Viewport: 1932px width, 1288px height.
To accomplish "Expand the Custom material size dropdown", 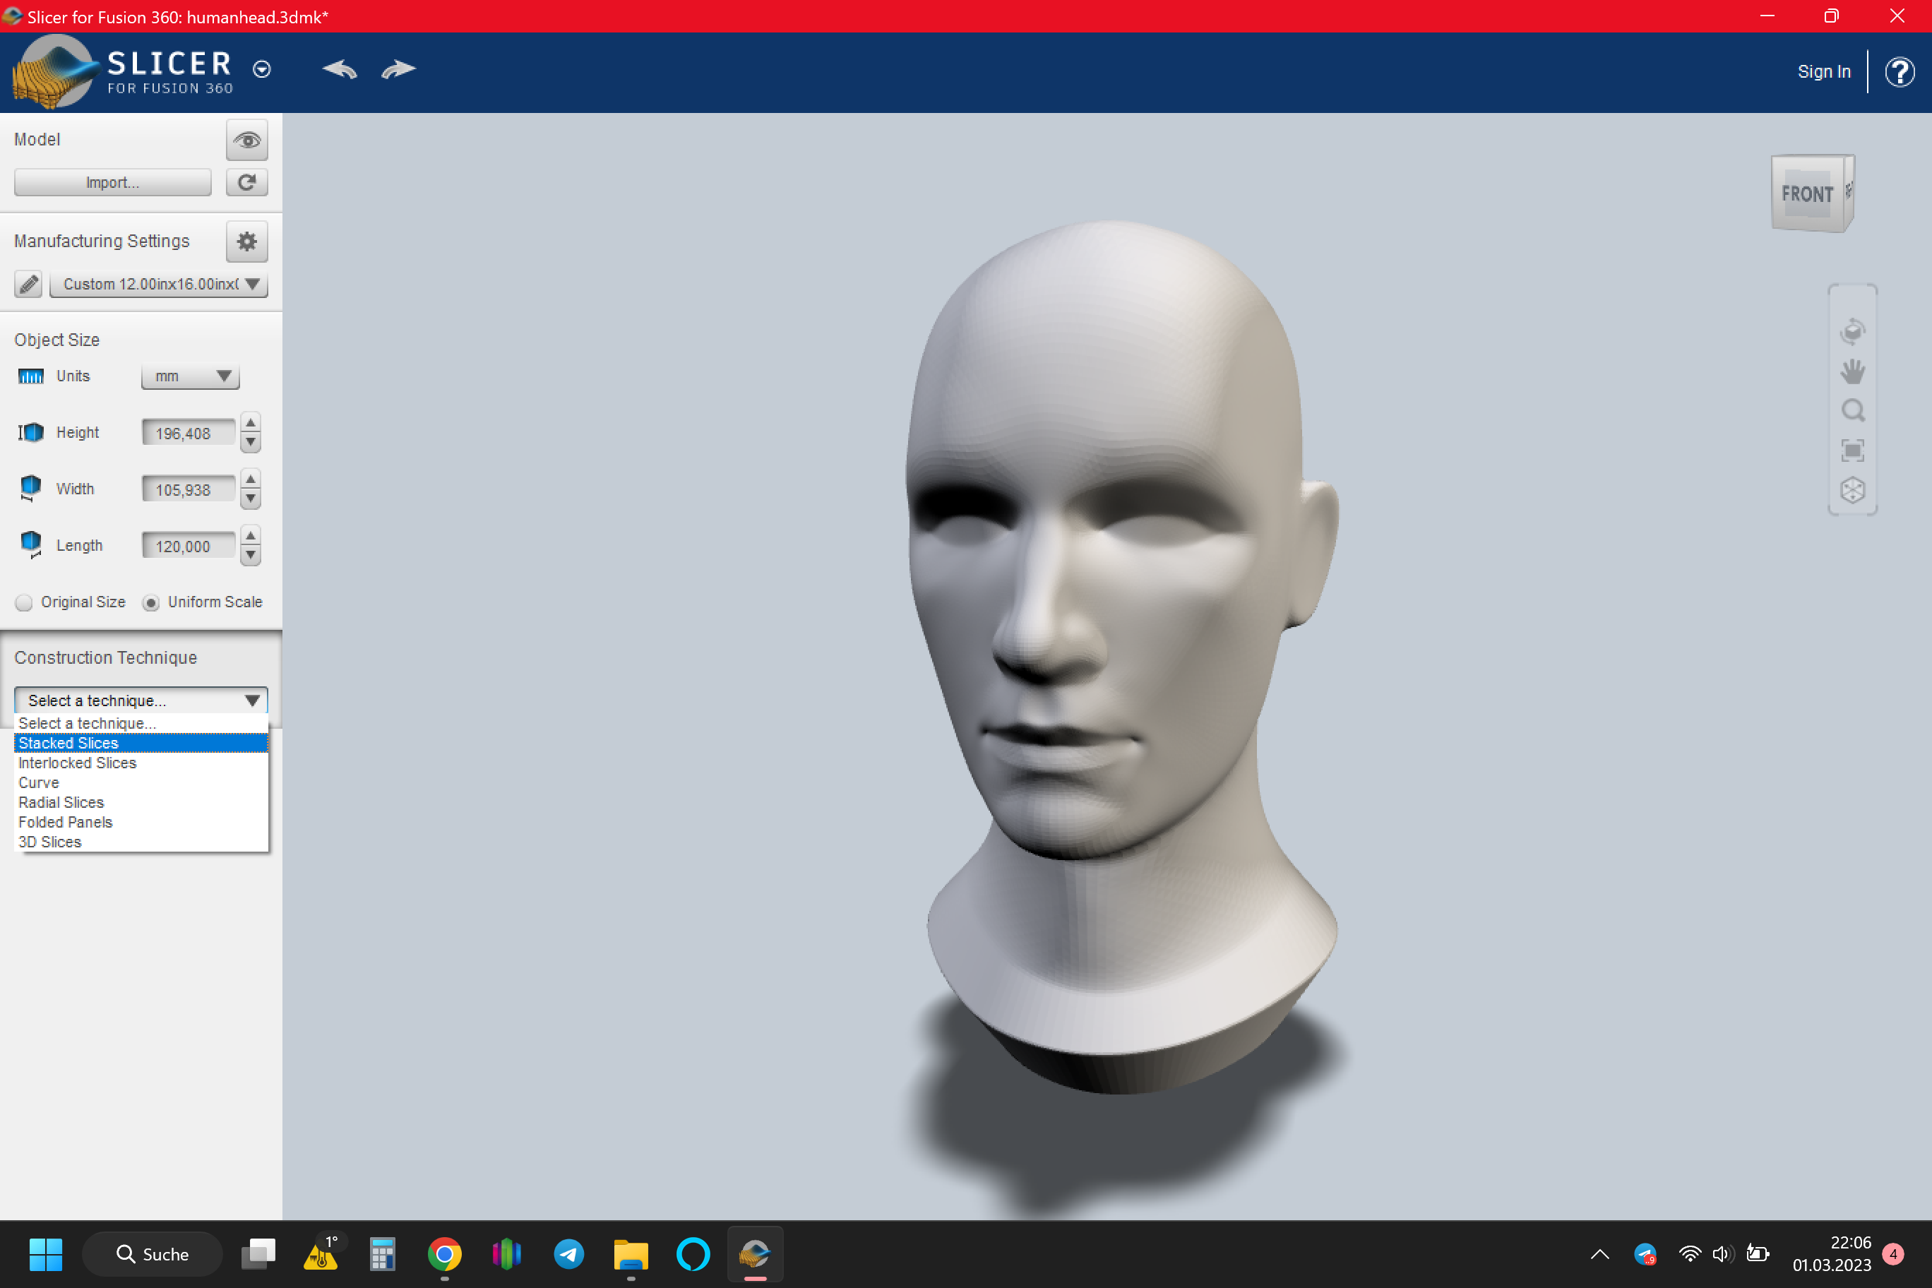I will [159, 284].
